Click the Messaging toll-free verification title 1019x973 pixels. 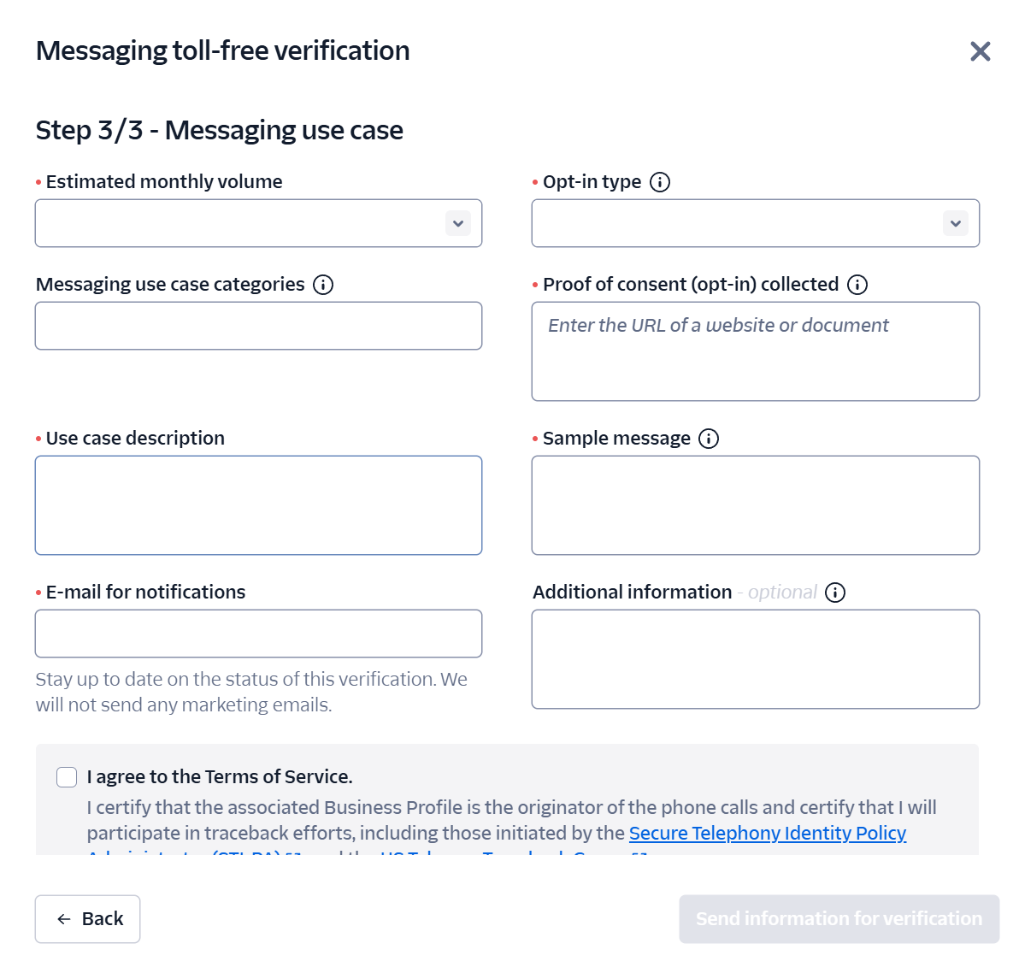(x=222, y=50)
